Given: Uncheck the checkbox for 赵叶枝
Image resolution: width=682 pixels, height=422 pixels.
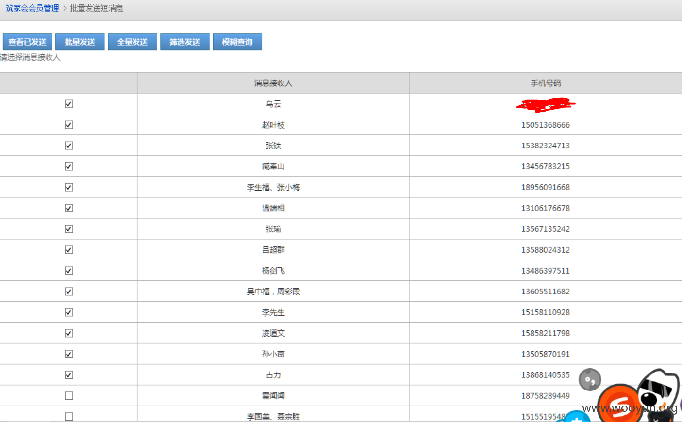Looking at the screenshot, I should (x=69, y=125).
